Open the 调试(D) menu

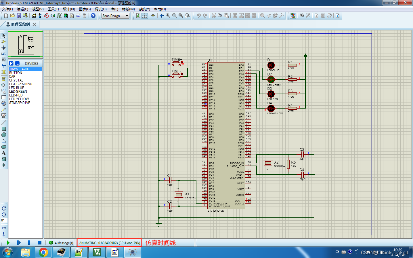(100, 9)
